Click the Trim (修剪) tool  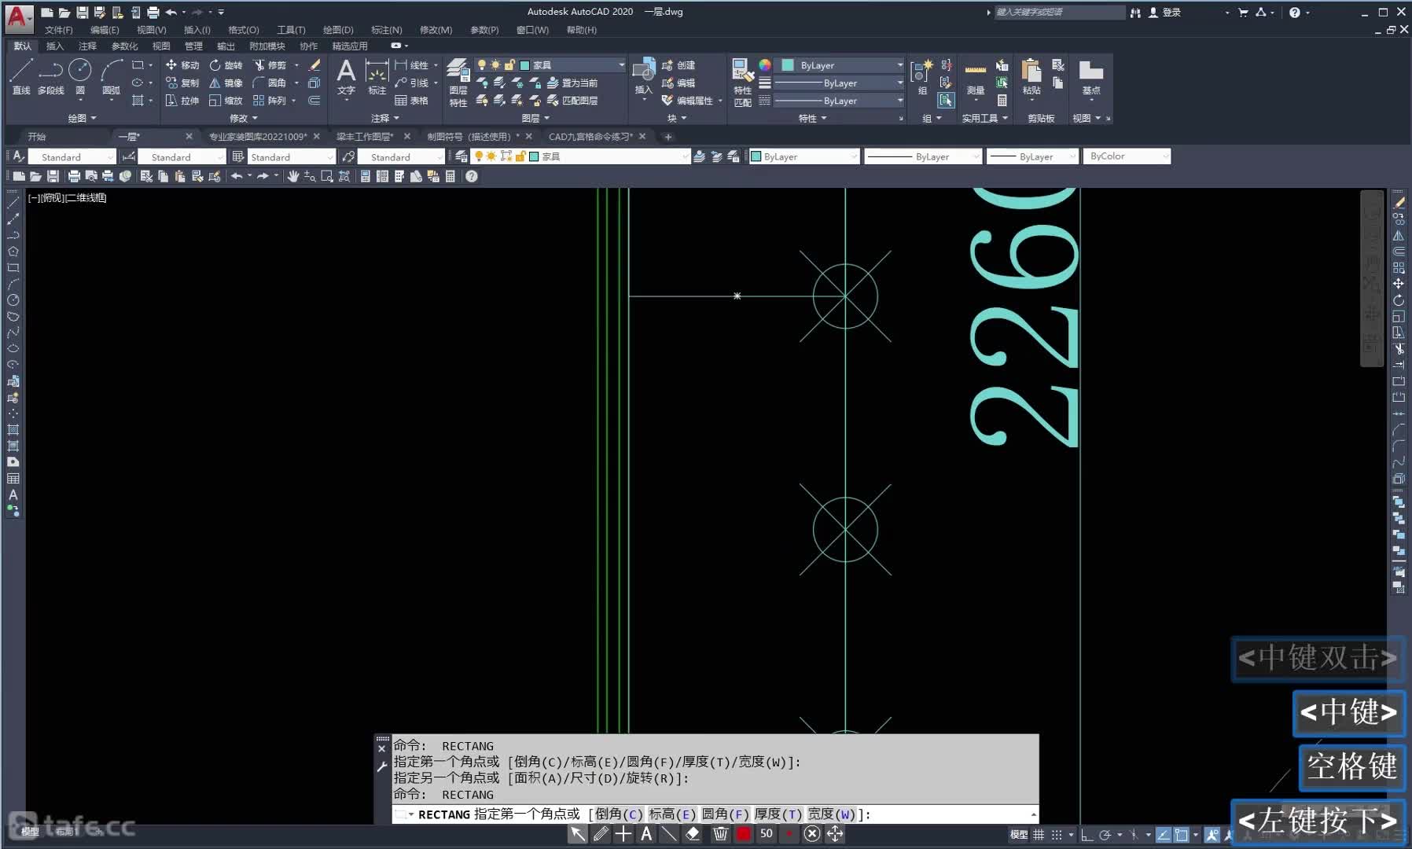(x=269, y=65)
